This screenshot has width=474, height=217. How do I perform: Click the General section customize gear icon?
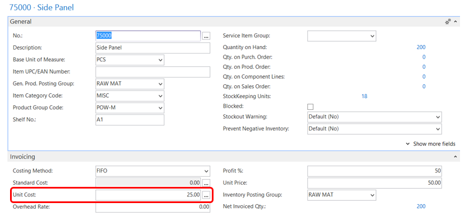pos(448,22)
